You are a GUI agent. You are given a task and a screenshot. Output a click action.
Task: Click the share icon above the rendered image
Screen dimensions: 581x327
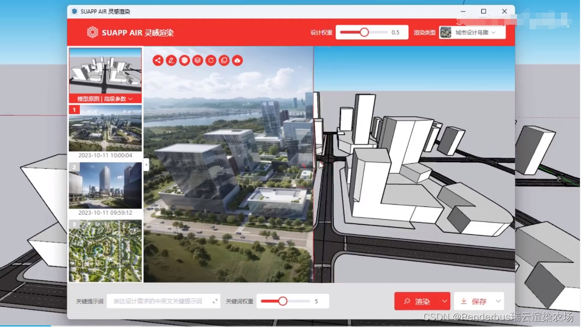tap(158, 60)
